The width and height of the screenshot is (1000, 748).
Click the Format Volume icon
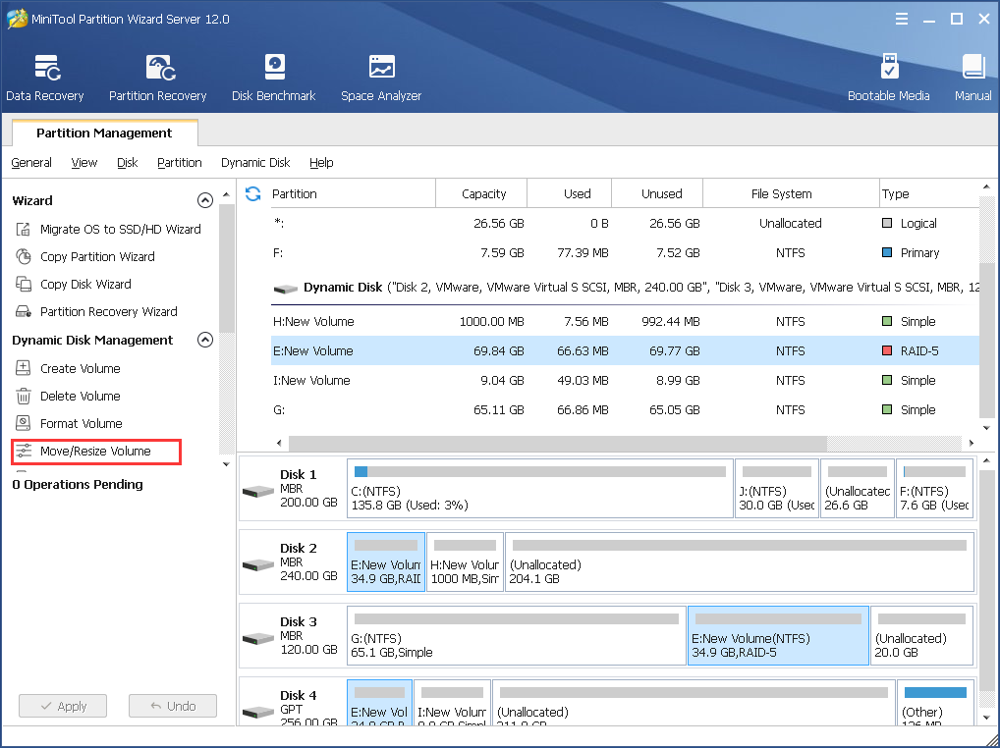pyautogui.click(x=23, y=423)
